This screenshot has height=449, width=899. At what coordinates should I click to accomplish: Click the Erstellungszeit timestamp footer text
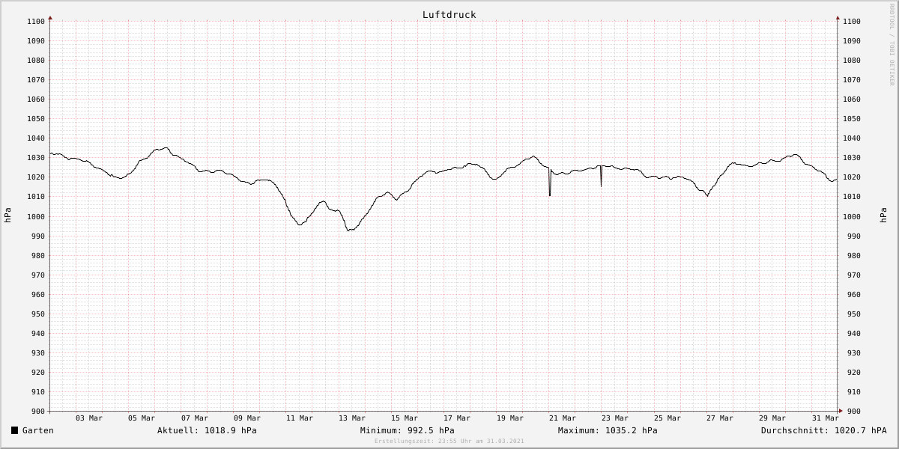click(449, 442)
